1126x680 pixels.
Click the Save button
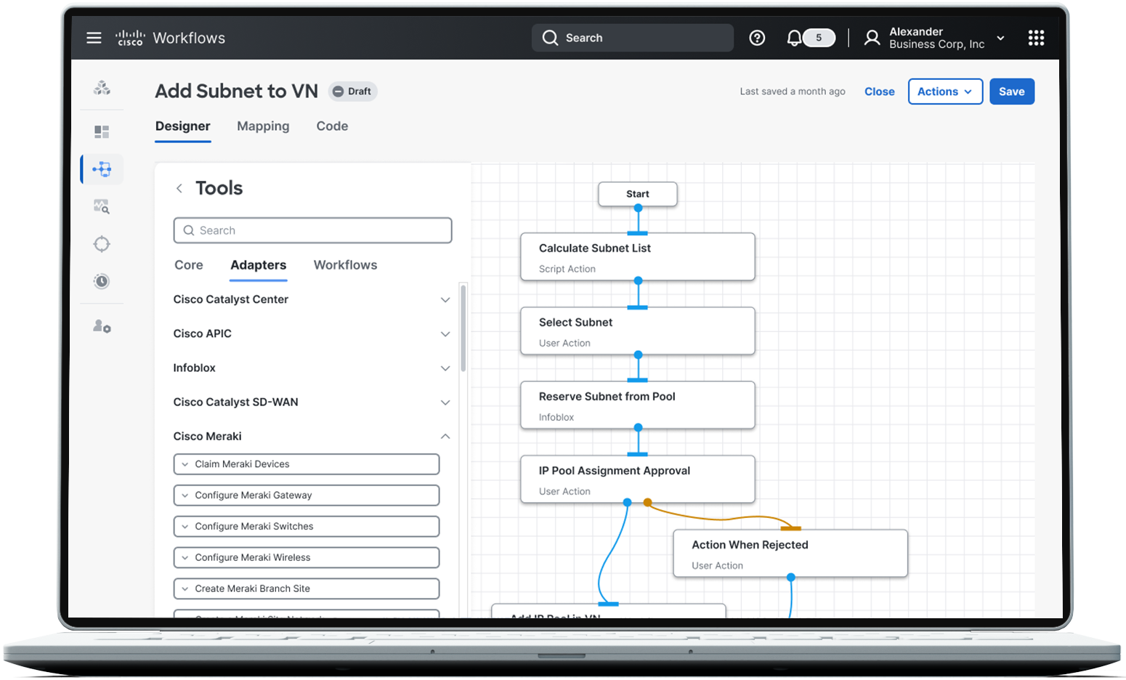[x=1011, y=92]
